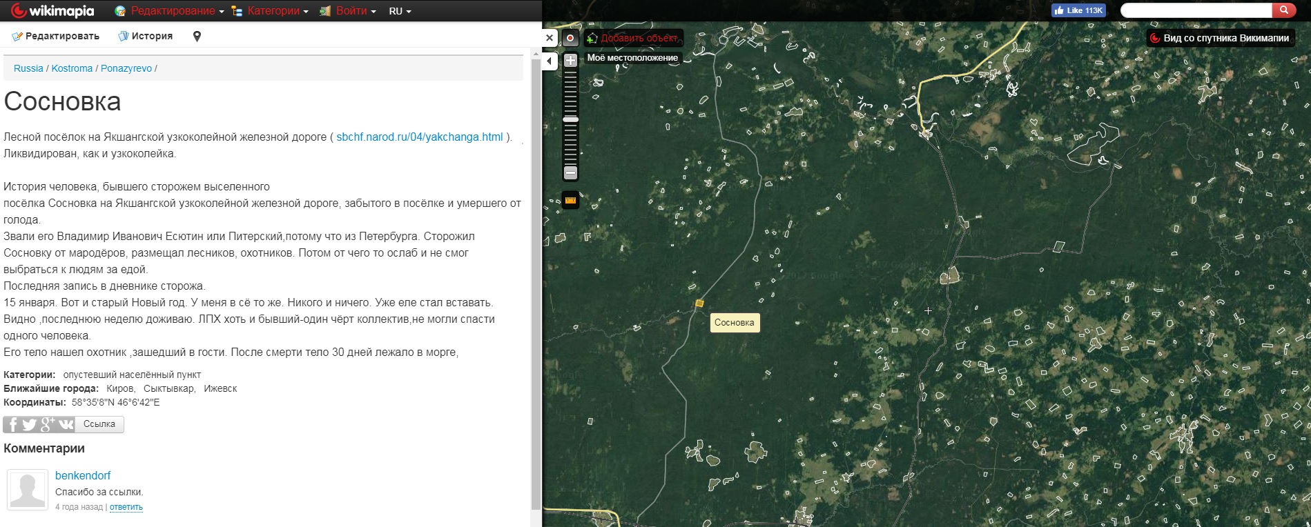Viewport: 1311px width, 527px height.
Task: Collapse the side panel using arrow toggle
Action: tap(549, 61)
